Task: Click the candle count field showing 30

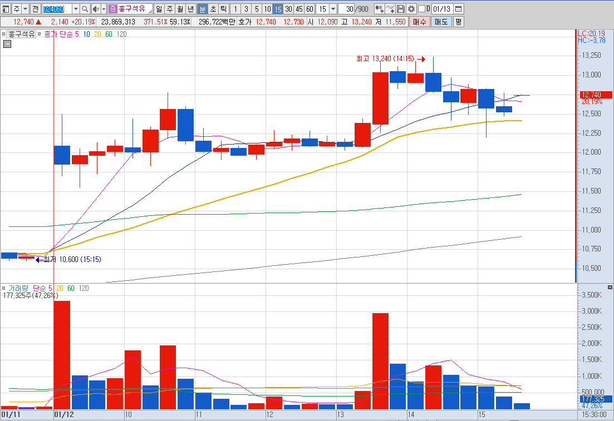Action: coord(346,8)
